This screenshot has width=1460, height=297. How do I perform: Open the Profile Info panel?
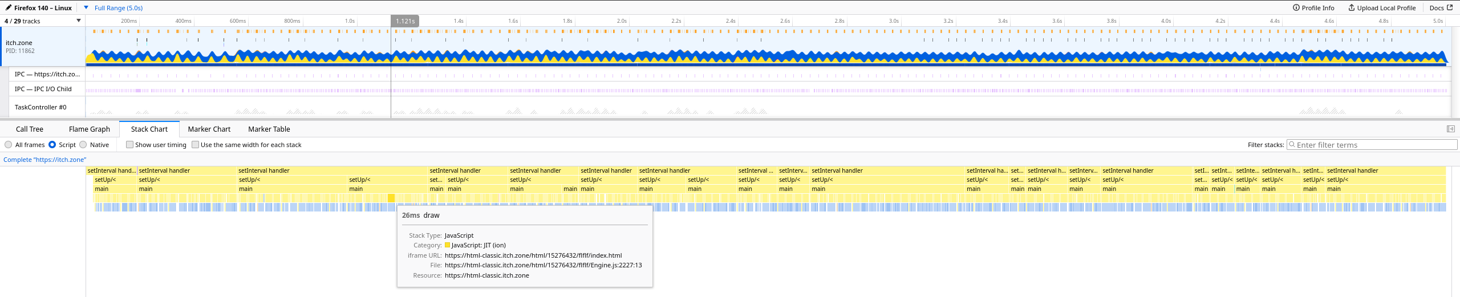pyautogui.click(x=1313, y=8)
